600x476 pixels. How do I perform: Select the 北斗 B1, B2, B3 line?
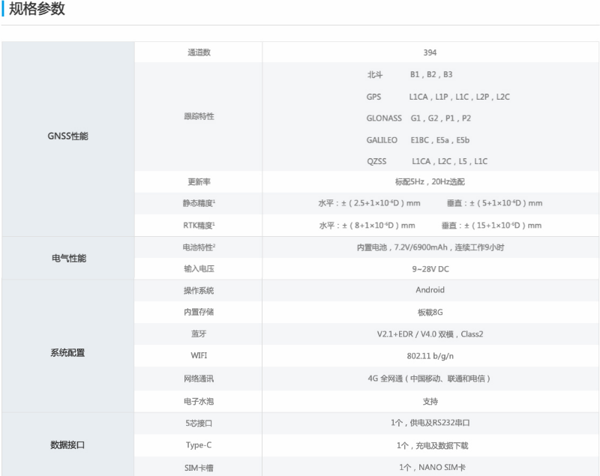point(409,75)
